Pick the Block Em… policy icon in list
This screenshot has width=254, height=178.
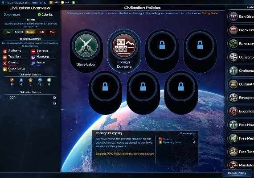(233, 30)
